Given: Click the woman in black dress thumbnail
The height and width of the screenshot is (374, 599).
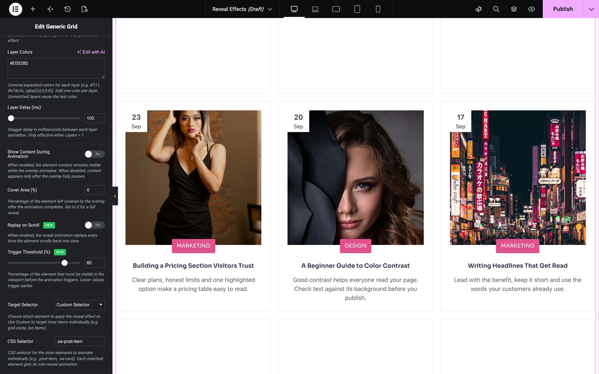Looking at the screenshot, I should (x=193, y=178).
